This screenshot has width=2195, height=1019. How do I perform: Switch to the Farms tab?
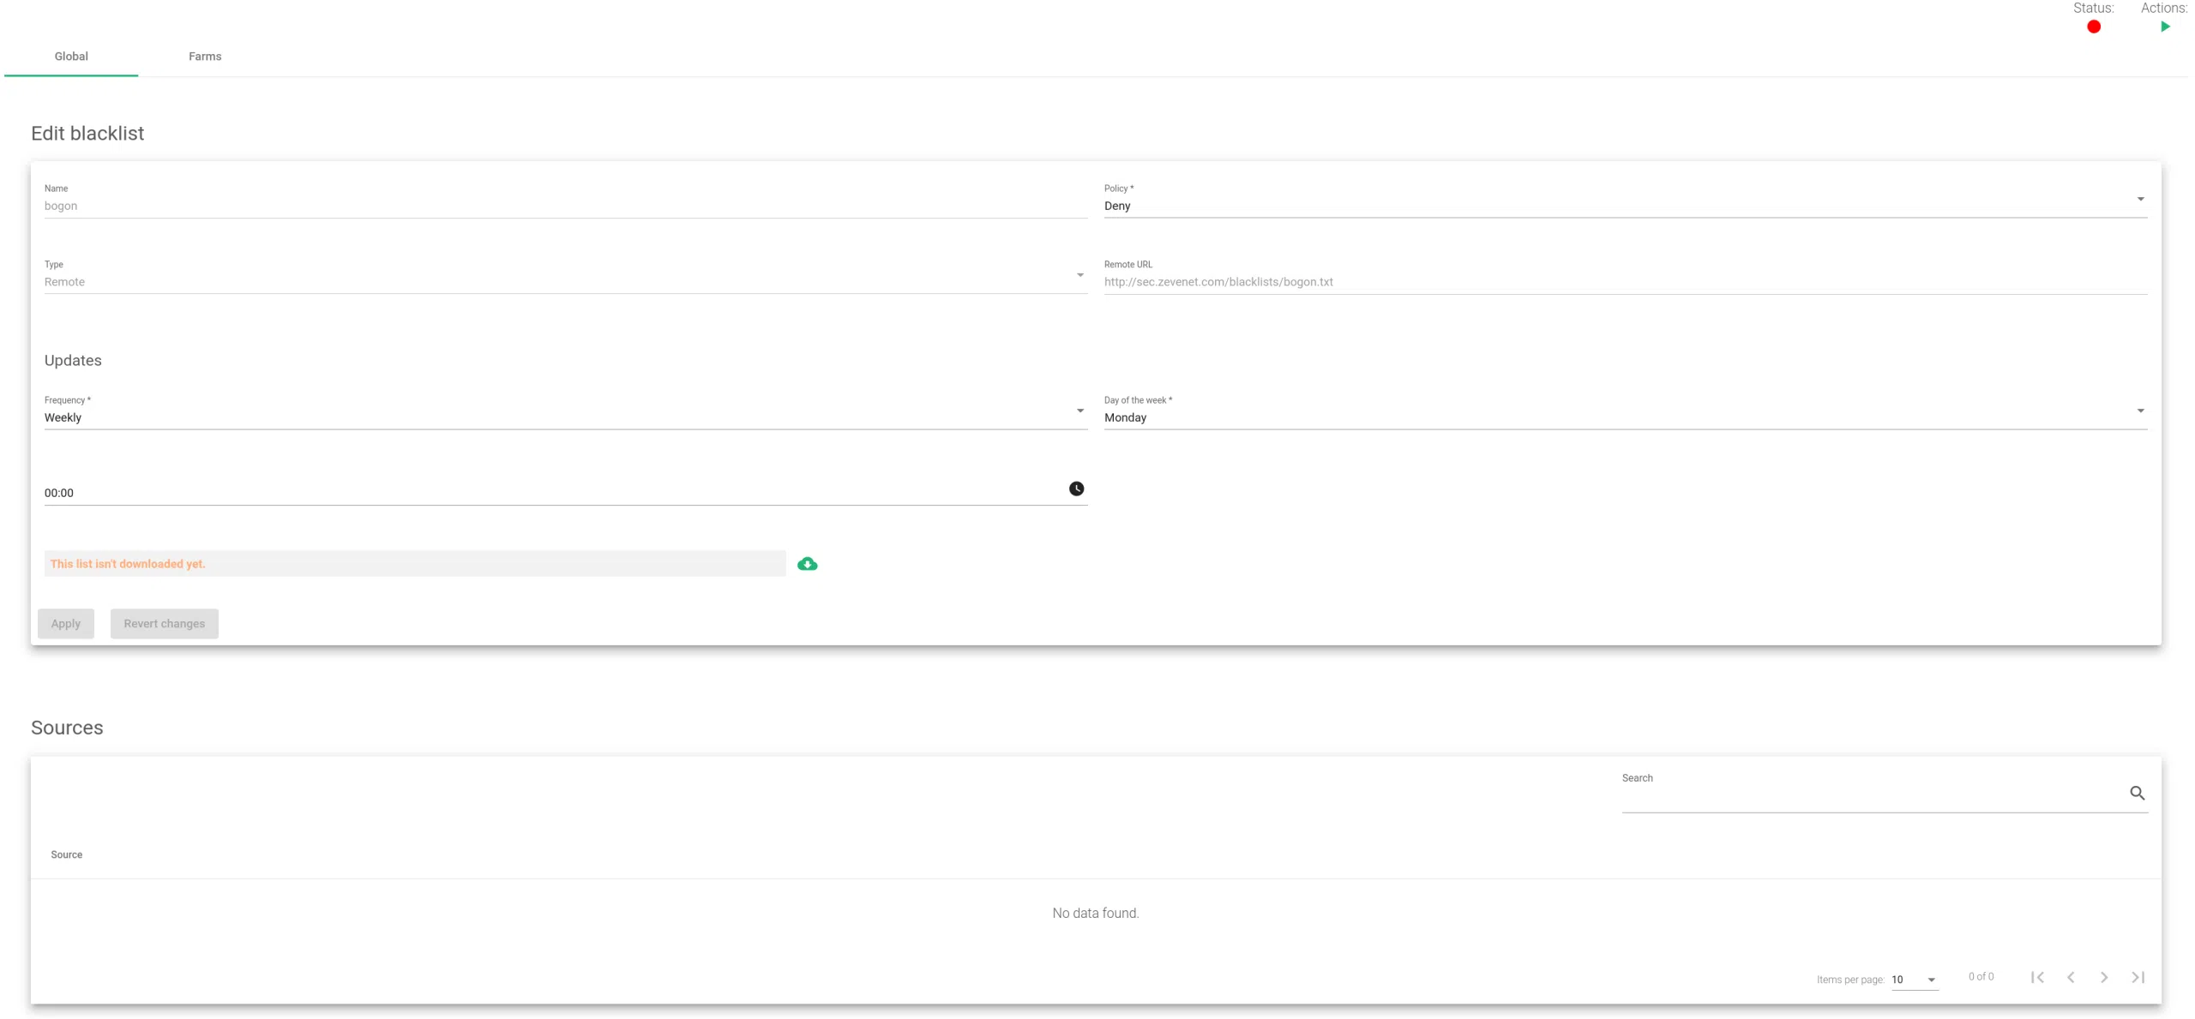205,57
